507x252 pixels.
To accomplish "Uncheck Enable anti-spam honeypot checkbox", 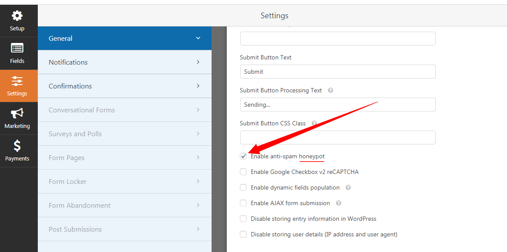I will tap(243, 157).
